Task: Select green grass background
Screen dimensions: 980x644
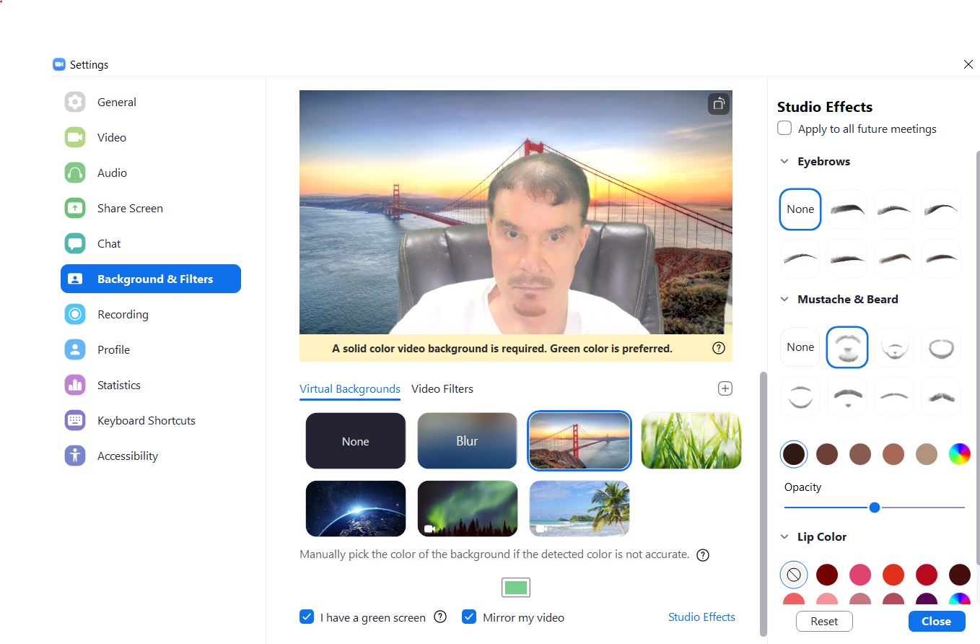Action: point(691,441)
